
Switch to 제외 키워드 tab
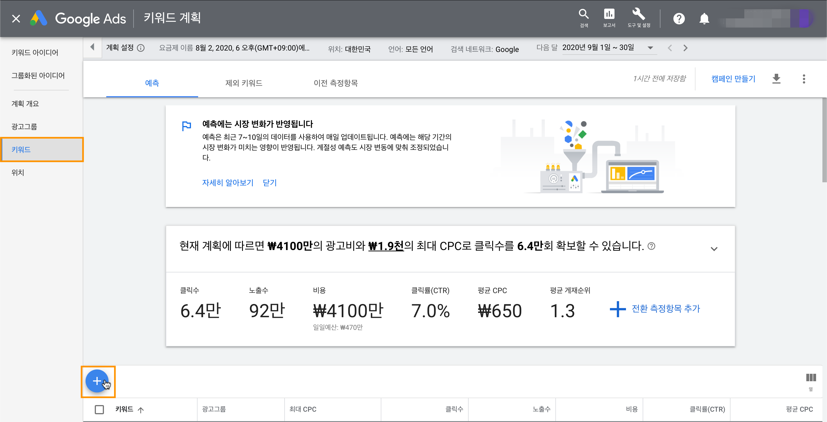[x=244, y=83]
